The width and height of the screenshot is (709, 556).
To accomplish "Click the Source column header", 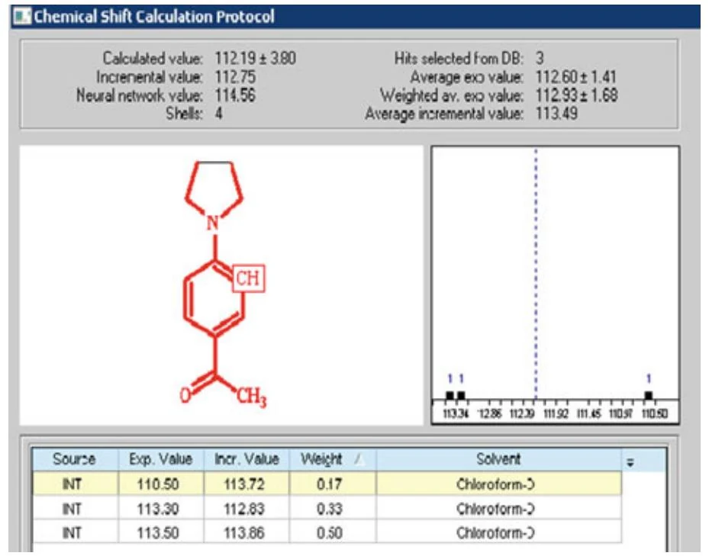I will point(75,459).
